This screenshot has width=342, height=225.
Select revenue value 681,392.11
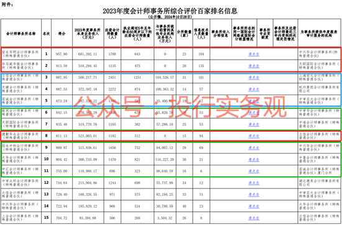[88, 54]
